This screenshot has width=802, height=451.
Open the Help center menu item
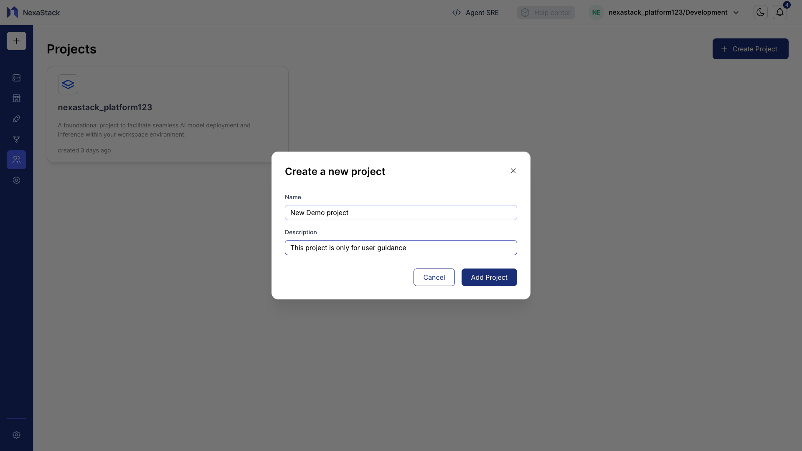pyautogui.click(x=546, y=13)
